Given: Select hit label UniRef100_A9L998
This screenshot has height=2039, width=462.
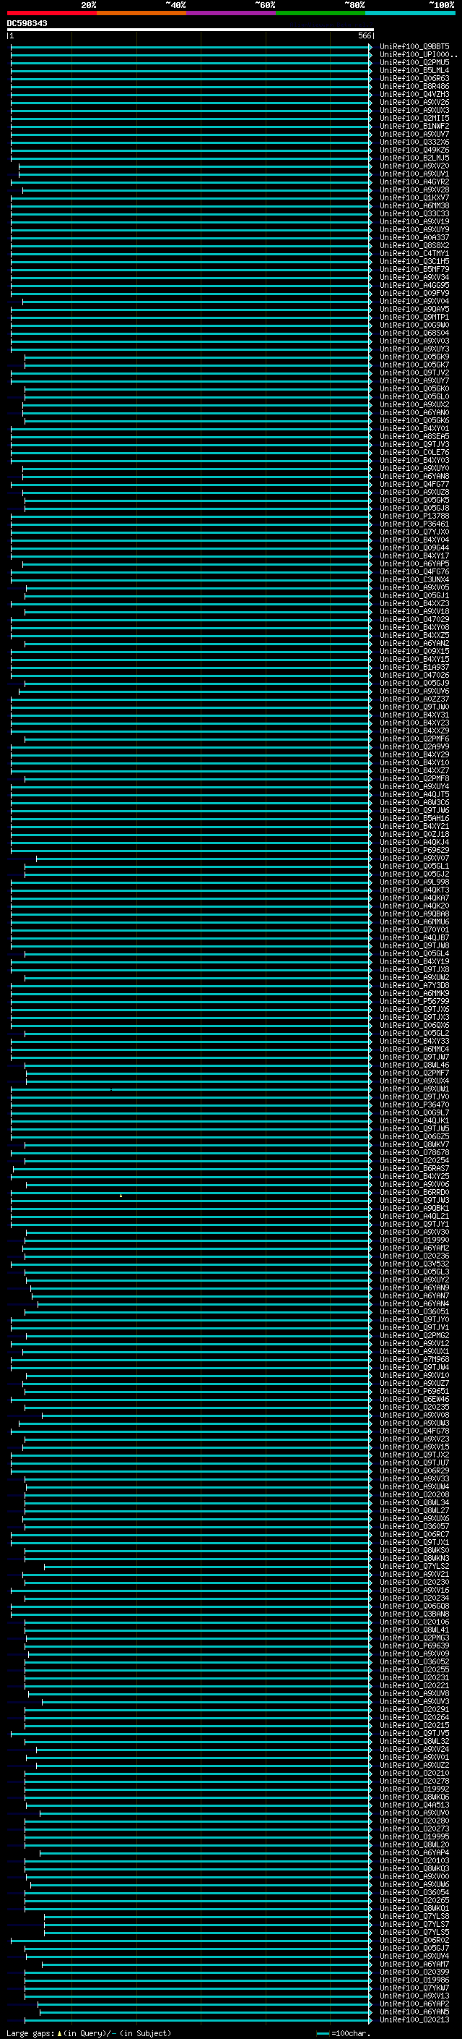Looking at the screenshot, I should 414,882.
